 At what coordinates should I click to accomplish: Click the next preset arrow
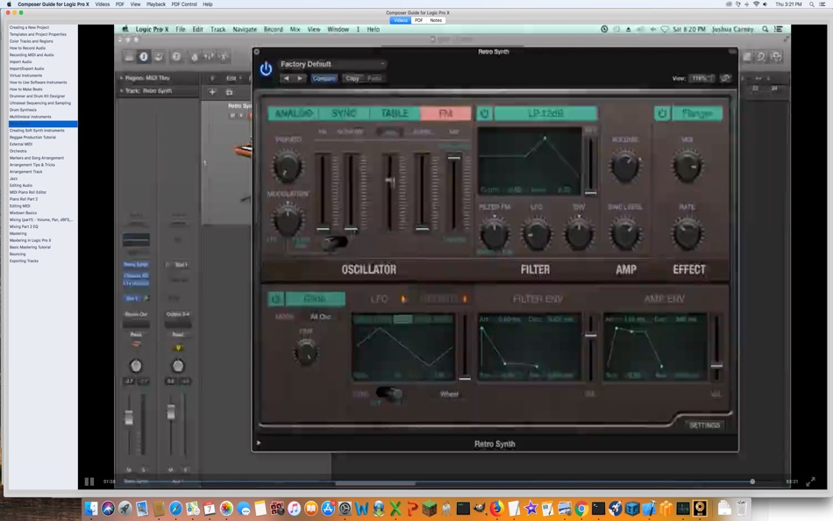pyautogui.click(x=299, y=78)
